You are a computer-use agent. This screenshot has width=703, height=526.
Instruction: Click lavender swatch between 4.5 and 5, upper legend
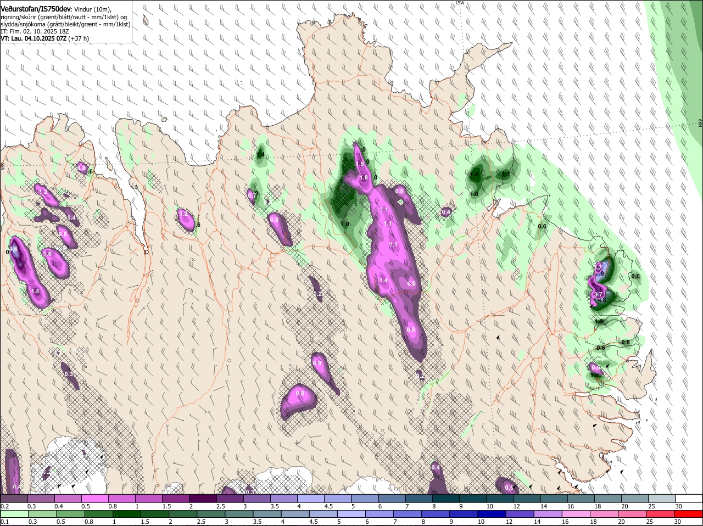click(338, 499)
